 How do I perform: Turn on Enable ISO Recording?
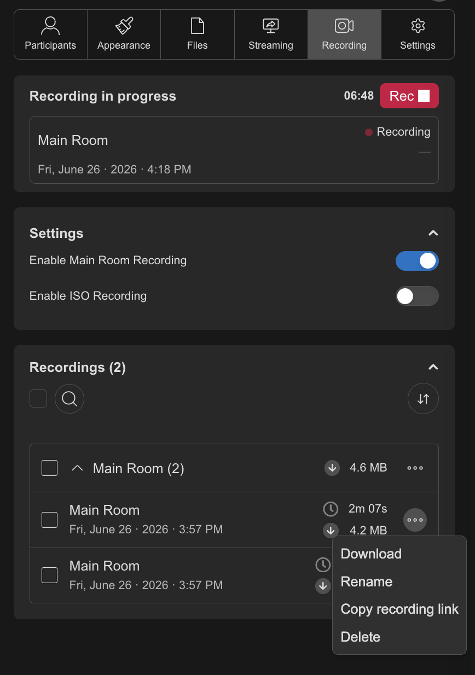tap(417, 296)
